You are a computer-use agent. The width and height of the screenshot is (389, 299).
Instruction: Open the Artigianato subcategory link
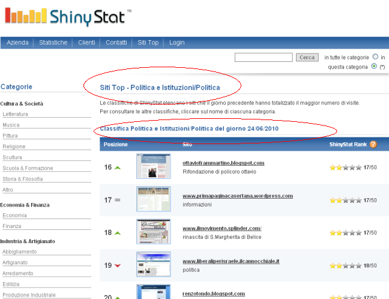pos(15,262)
